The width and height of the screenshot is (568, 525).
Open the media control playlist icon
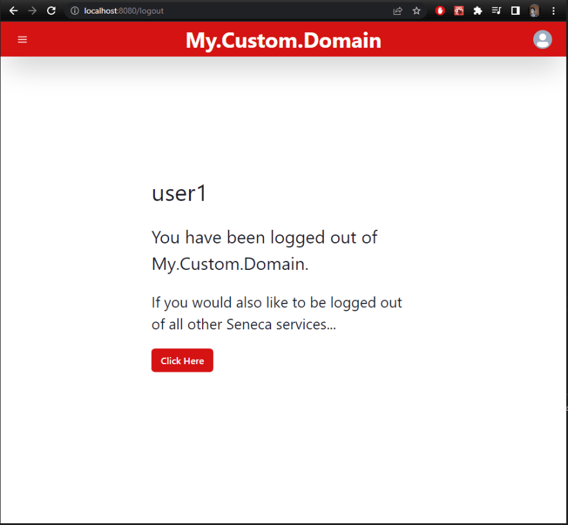pyautogui.click(x=496, y=11)
